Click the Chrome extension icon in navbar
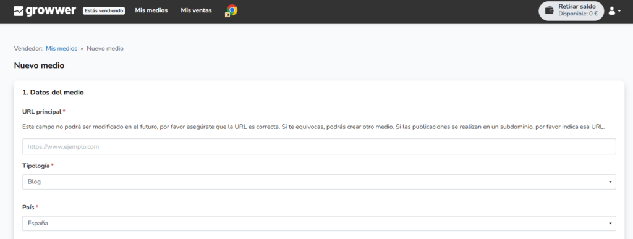 231,10
